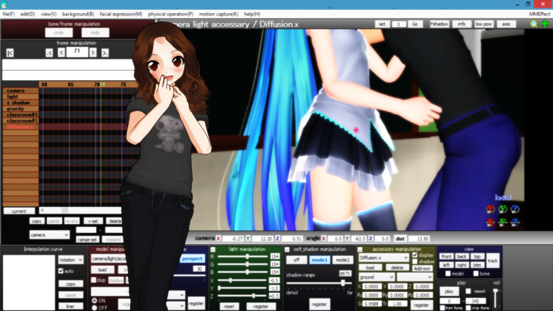Screen dimensions: 553x311
Task: Click the physical operation(P) menu
Action: 170,14
